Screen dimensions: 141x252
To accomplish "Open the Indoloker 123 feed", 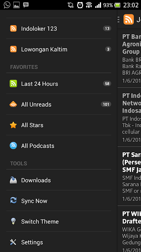I will tap(59, 28).
